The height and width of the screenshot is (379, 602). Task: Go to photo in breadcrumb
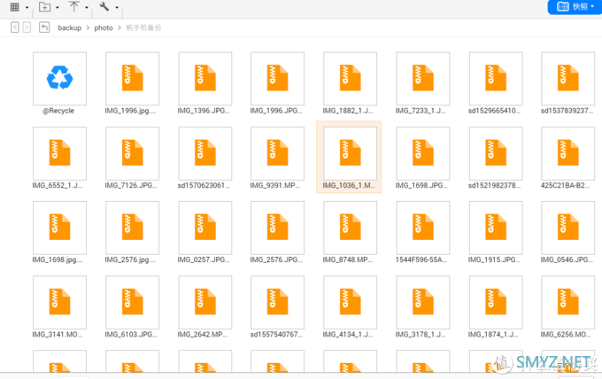[104, 27]
